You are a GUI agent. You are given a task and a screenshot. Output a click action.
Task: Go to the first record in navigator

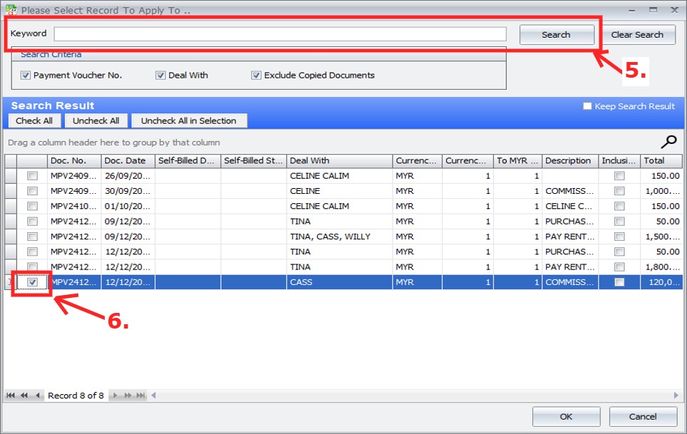[x=11, y=396]
